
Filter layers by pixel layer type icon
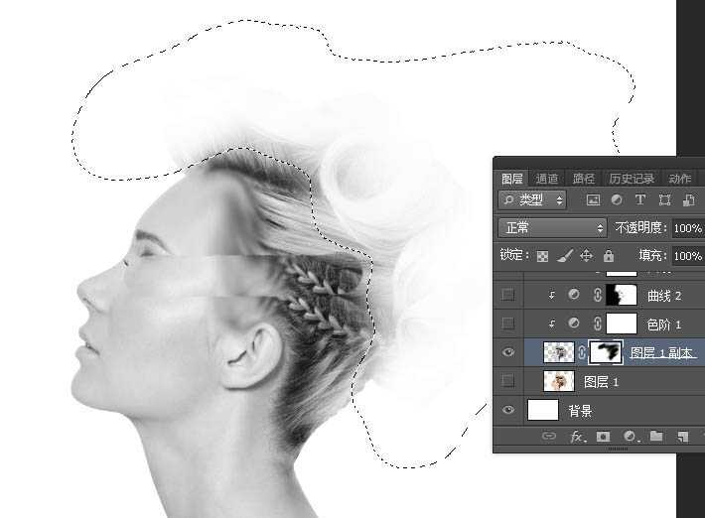click(594, 199)
